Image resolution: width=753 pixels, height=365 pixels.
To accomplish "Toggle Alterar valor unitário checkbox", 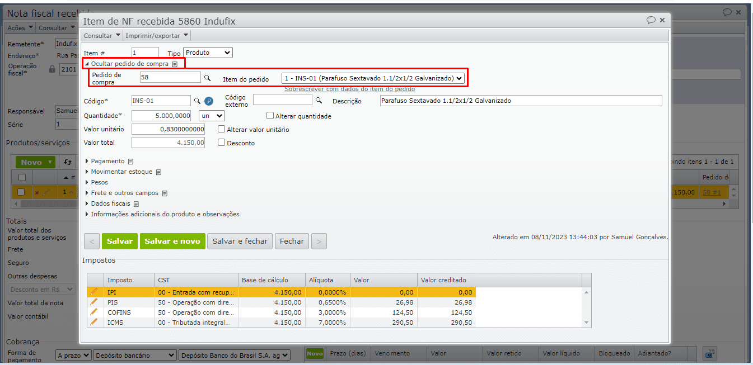I will coord(222,129).
